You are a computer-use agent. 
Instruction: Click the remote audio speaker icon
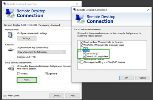[x=10, y=35]
